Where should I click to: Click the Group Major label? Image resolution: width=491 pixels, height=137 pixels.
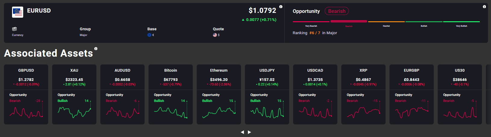coord(83,35)
